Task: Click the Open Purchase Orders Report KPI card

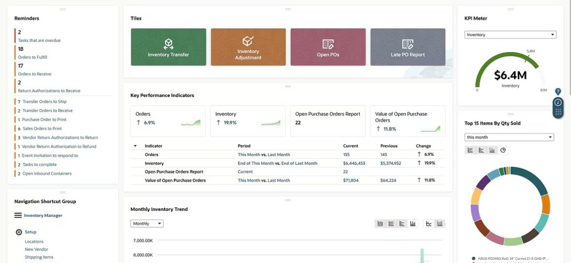Action: pyautogui.click(x=328, y=121)
